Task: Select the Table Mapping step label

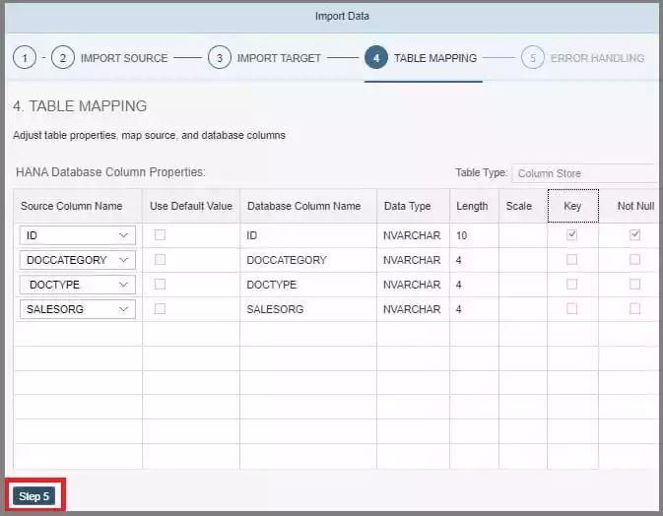Action: click(435, 58)
